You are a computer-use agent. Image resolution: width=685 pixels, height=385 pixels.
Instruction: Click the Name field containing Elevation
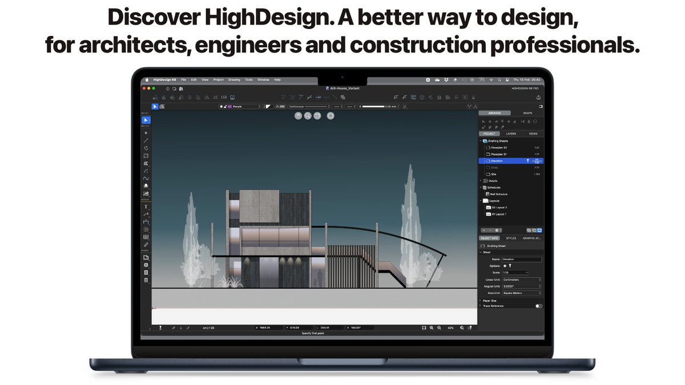pos(522,259)
